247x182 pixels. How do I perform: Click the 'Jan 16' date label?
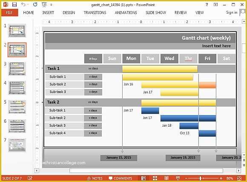[x=128, y=84]
